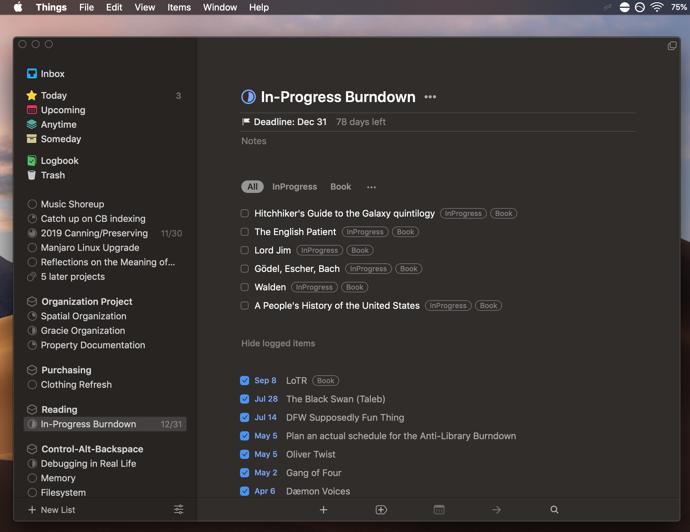This screenshot has height=532, width=690.
Task: Open the Apple menu
Action: point(18,7)
